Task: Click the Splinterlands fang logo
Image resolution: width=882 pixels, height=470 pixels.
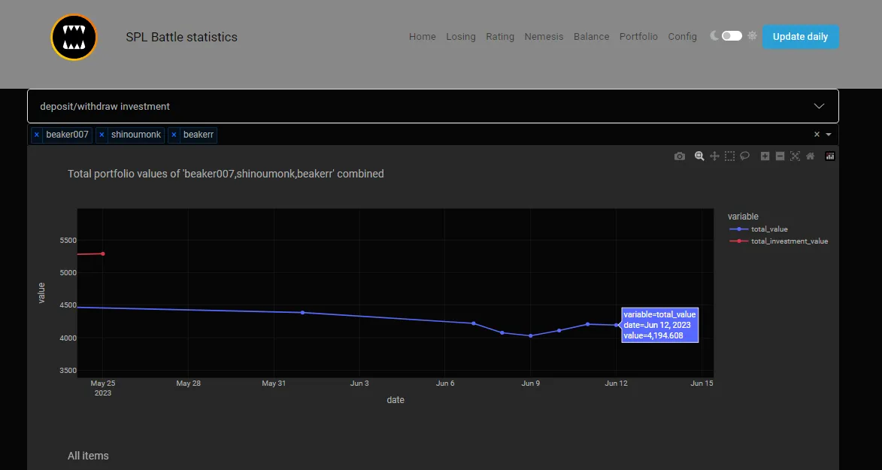Action: click(x=74, y=37)
